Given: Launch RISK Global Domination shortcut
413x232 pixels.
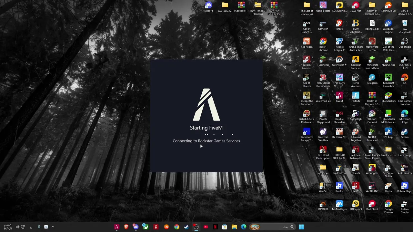Looking at the screenshot, I should [x=323, y=81].
